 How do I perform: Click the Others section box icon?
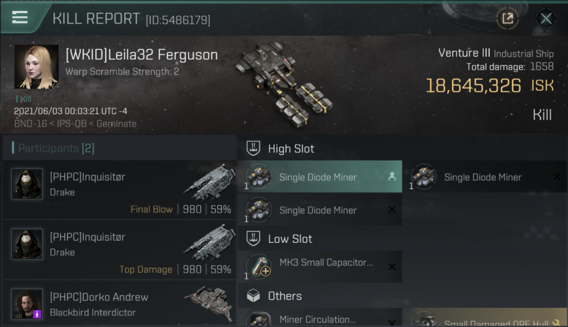coord(253,296)
